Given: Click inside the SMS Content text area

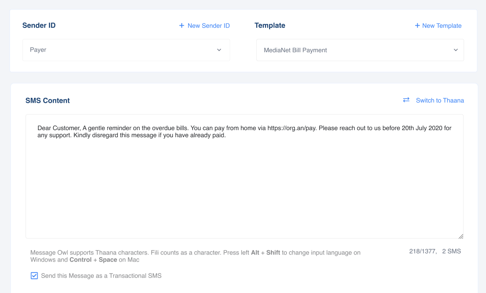Looking at the screenshot, I should (x=244, y=186).
